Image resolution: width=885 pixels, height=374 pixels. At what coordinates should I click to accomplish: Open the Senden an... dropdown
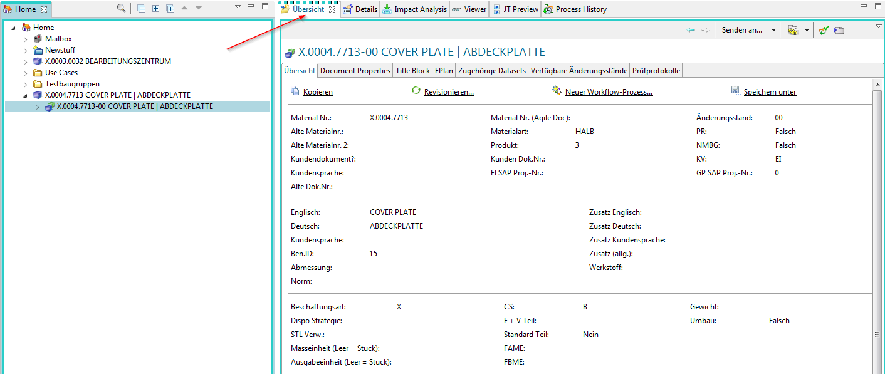tap(773, 30)
